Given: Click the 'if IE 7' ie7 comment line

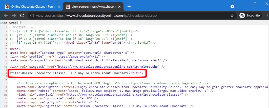Looking at the screenshot, I should point(71,35).
